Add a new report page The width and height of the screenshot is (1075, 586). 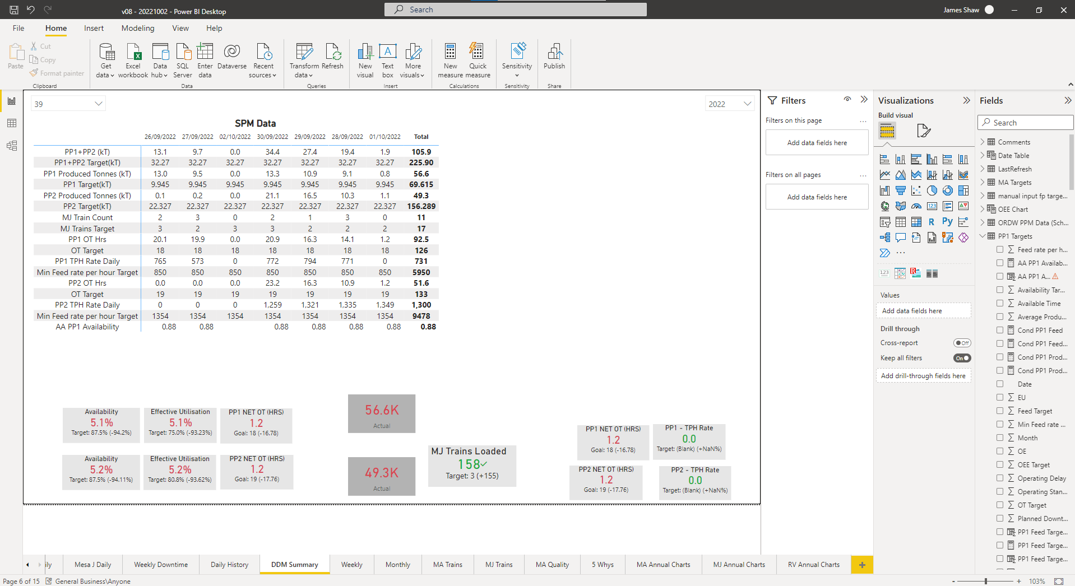pos(862,565)
